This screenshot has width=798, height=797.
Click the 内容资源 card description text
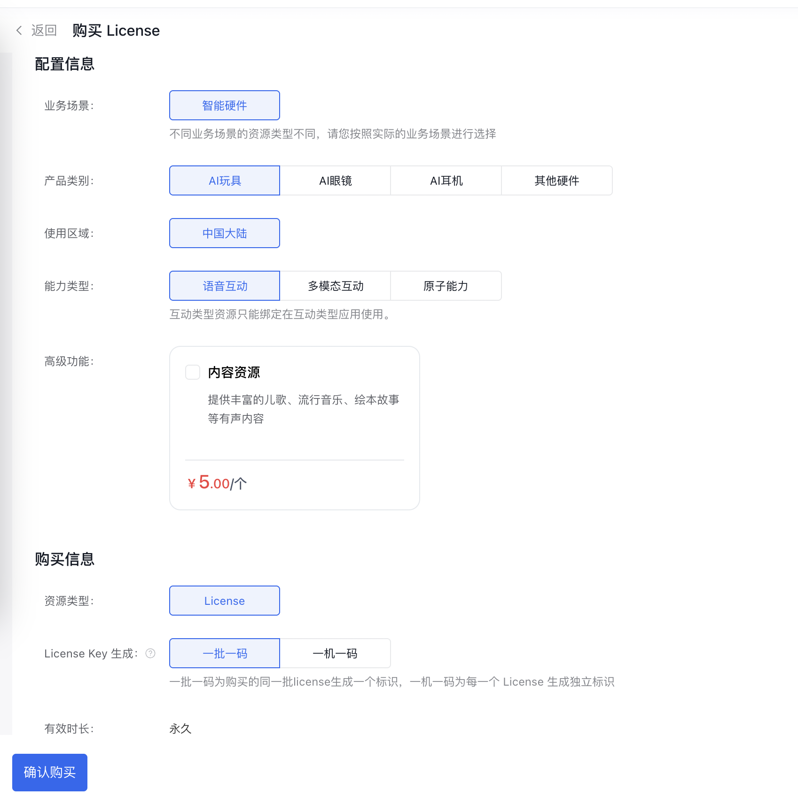(304, 409)
